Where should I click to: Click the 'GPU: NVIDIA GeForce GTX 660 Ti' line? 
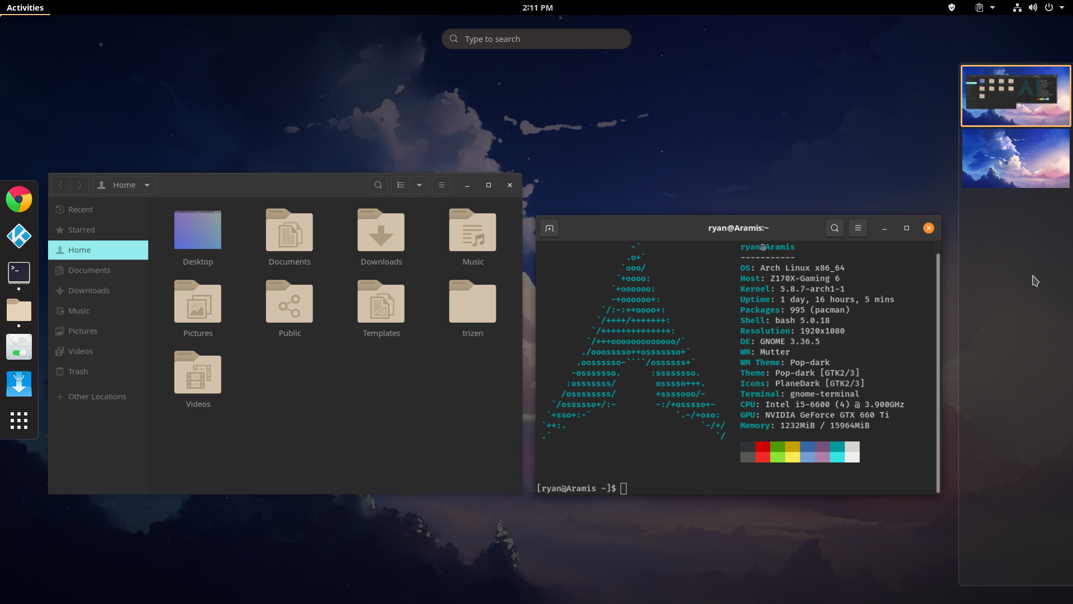point(814,415)
